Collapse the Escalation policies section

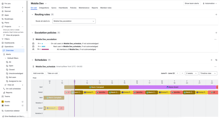pos(32,33)
